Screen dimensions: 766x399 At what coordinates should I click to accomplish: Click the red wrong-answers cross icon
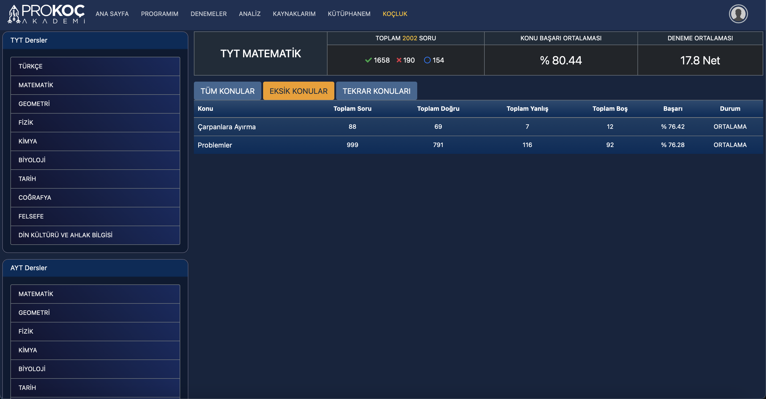tap(399, 60)
